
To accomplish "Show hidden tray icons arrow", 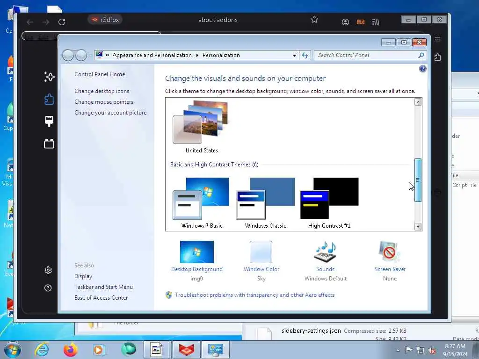I will [398, 350].
